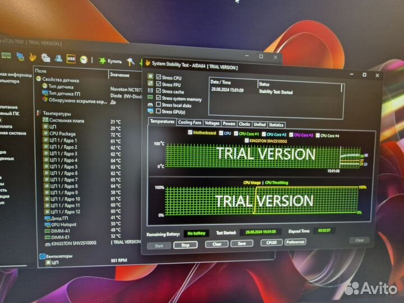Image resolution: width=404 pixels, height=303 pixels.
Task: Toggle the CPU graph legend checkbox
Action: [221, 133]
